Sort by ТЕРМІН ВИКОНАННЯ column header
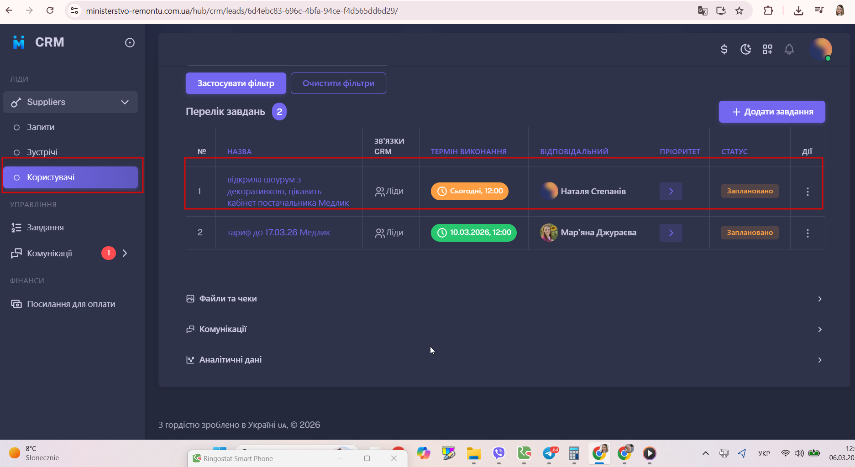855x467 pixels. pyautogui.click(x=468, y=151)
